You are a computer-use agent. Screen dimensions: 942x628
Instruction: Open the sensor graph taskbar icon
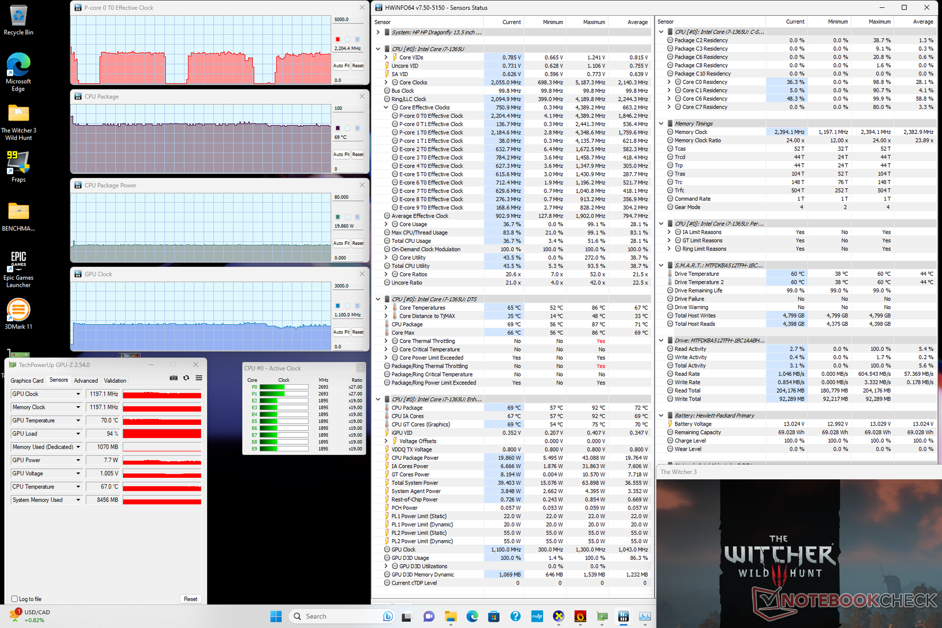pos(645,616)
